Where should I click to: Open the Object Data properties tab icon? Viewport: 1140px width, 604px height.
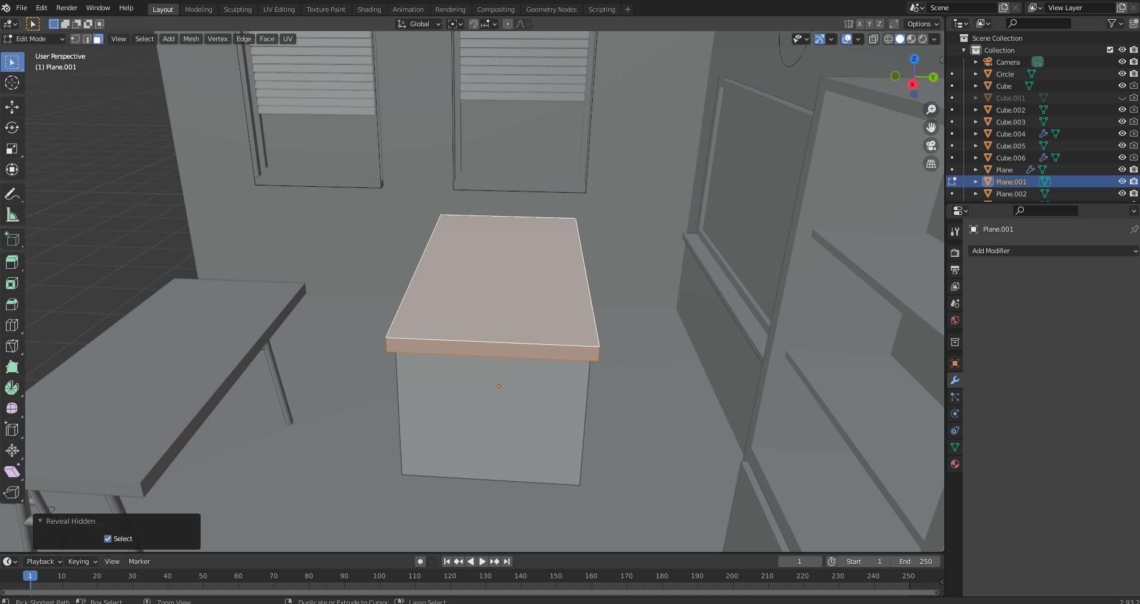pyautogui.click(x=955, y=447)
